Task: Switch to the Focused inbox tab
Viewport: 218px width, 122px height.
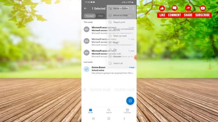Action: pos(90,16)
